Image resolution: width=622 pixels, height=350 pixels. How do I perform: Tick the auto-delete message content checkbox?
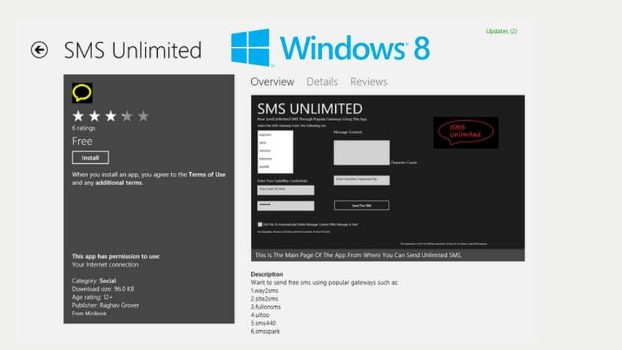click(x=260, y=224)
